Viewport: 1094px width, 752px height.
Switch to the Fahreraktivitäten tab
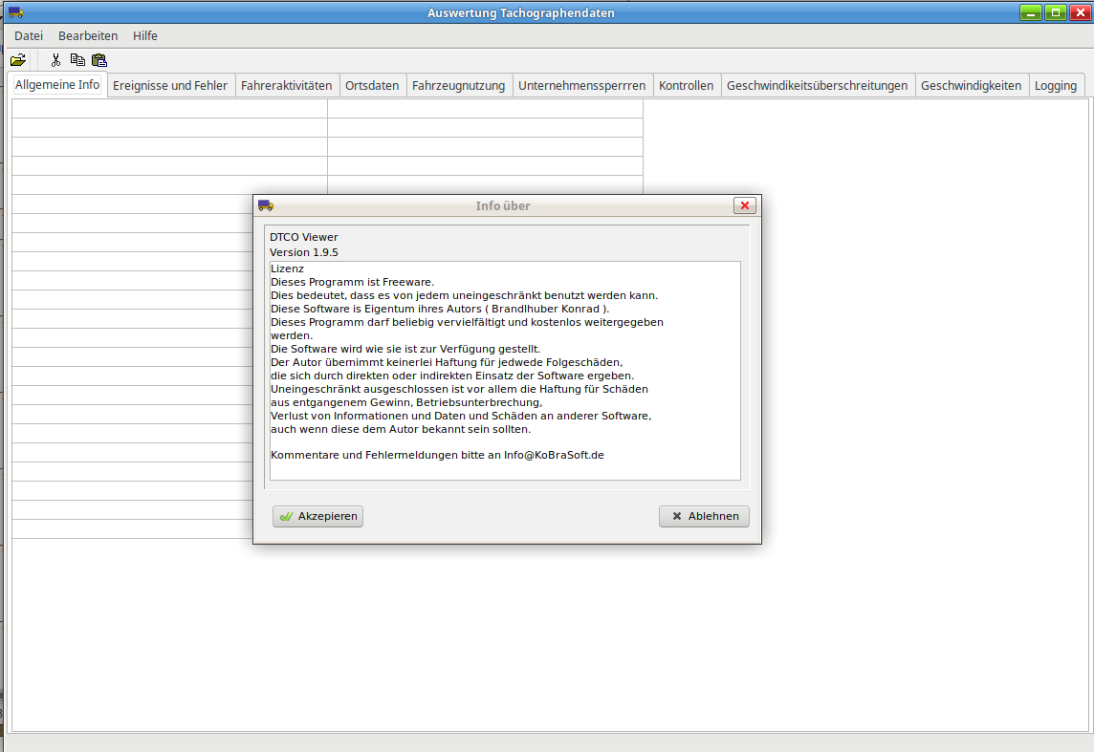tap(287, 85)
